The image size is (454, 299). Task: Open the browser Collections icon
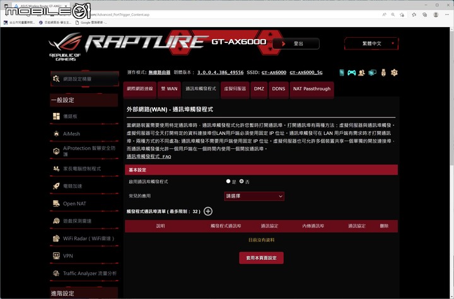point(425,15)
